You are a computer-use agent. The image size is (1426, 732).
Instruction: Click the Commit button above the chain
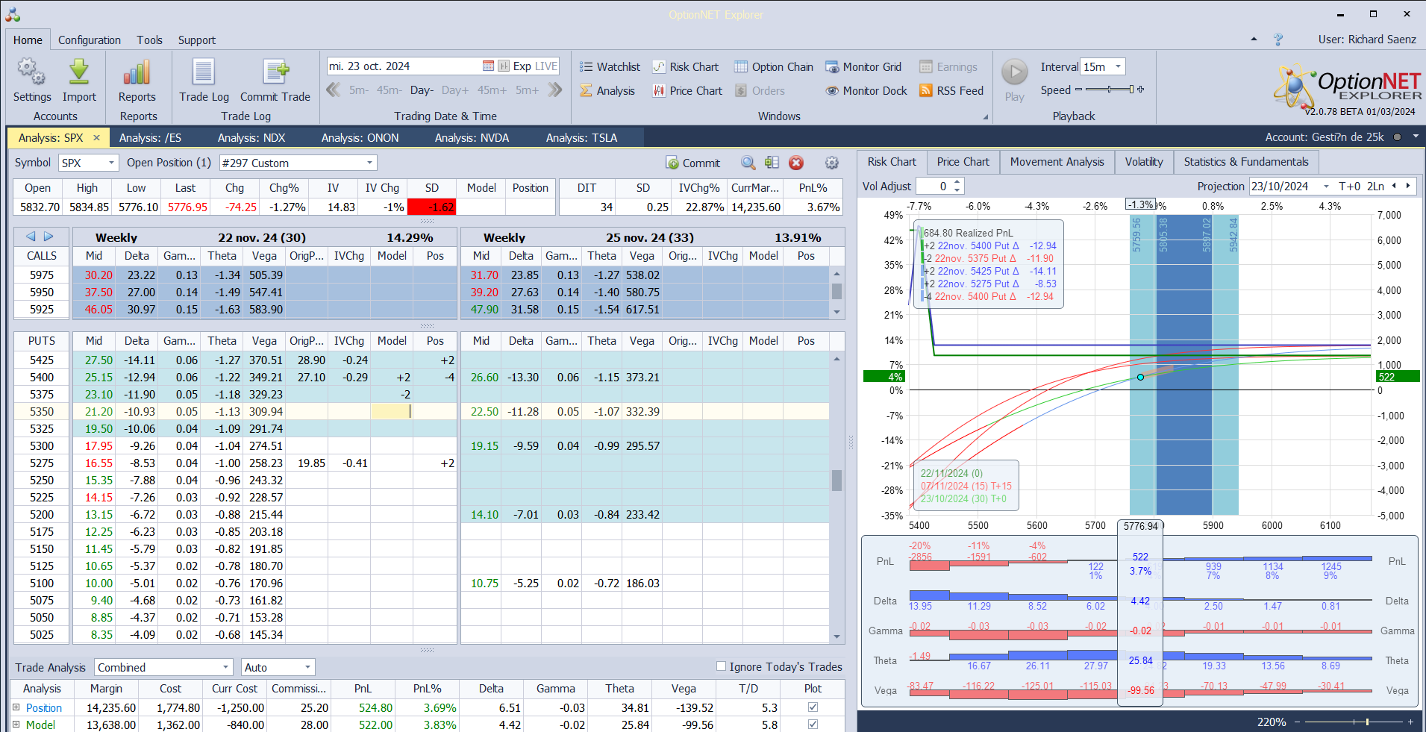pos(693,163)
